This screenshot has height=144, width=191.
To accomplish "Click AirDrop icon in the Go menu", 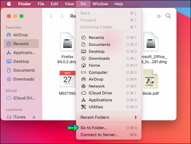I will pyautogui.click(x=83, y=79).
